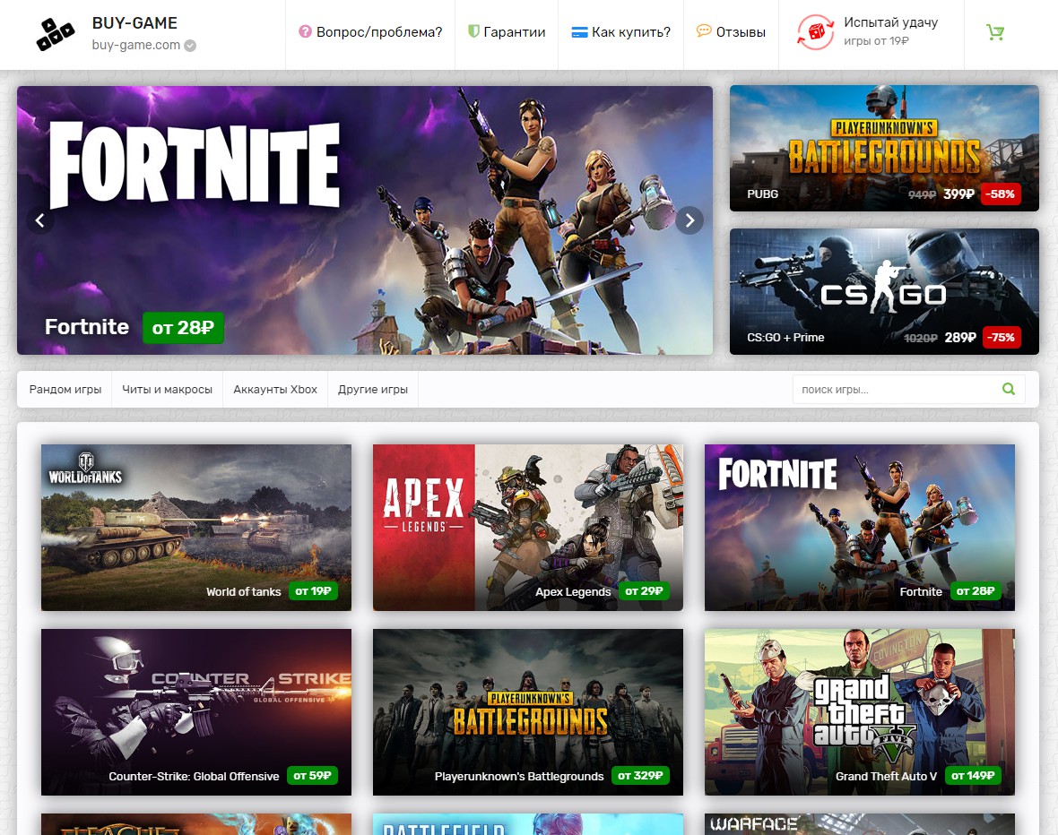Viewport: 1058px width, 835px height.
Task: Open the Battlefield game card
Action: point(527,824)
